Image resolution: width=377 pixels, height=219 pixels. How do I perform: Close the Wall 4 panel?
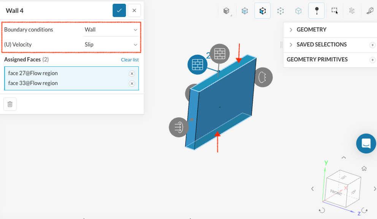click(134, 11)
